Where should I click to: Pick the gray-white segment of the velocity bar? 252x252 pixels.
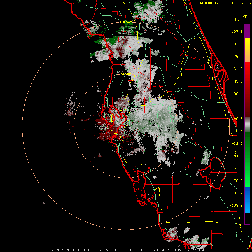click(247, 124)
